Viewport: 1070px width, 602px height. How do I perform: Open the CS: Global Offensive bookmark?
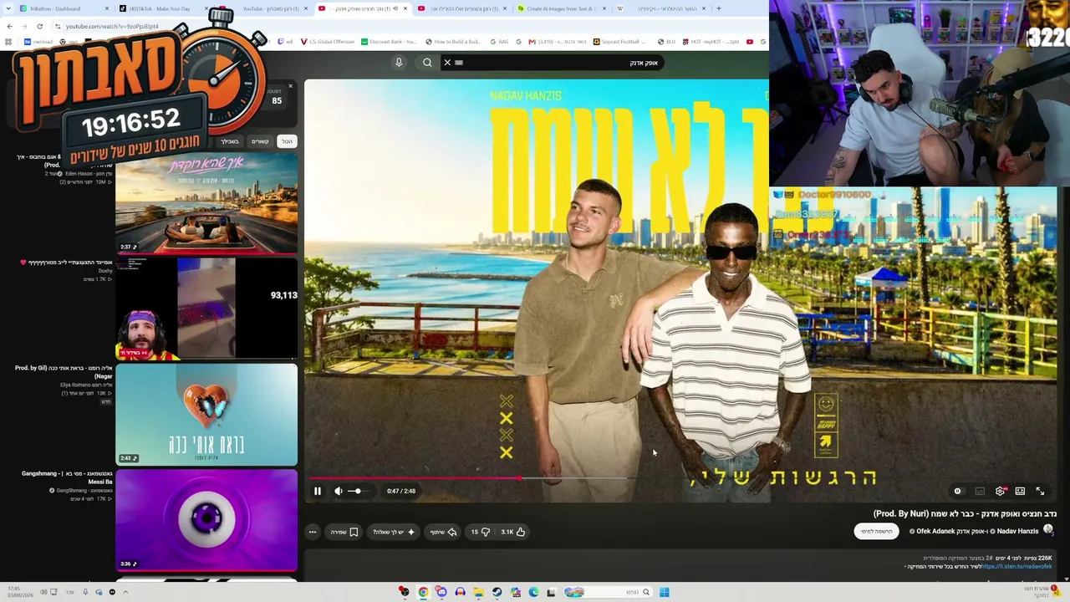click(x=327, y=41)
